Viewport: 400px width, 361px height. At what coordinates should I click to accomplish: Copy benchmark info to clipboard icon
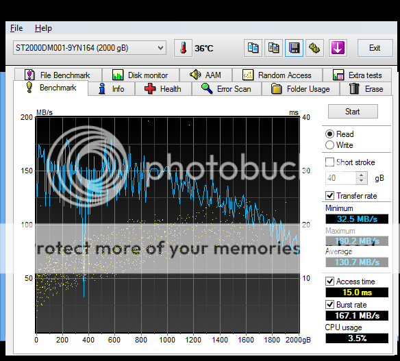pos(253,48)
